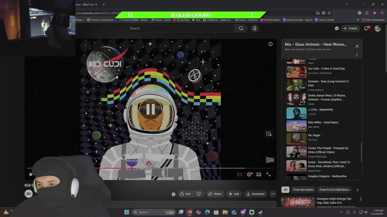The height and width of the screenshot is (217, 387).
Task: Like the video with 26K likes
Action: [x=185, y=194]
